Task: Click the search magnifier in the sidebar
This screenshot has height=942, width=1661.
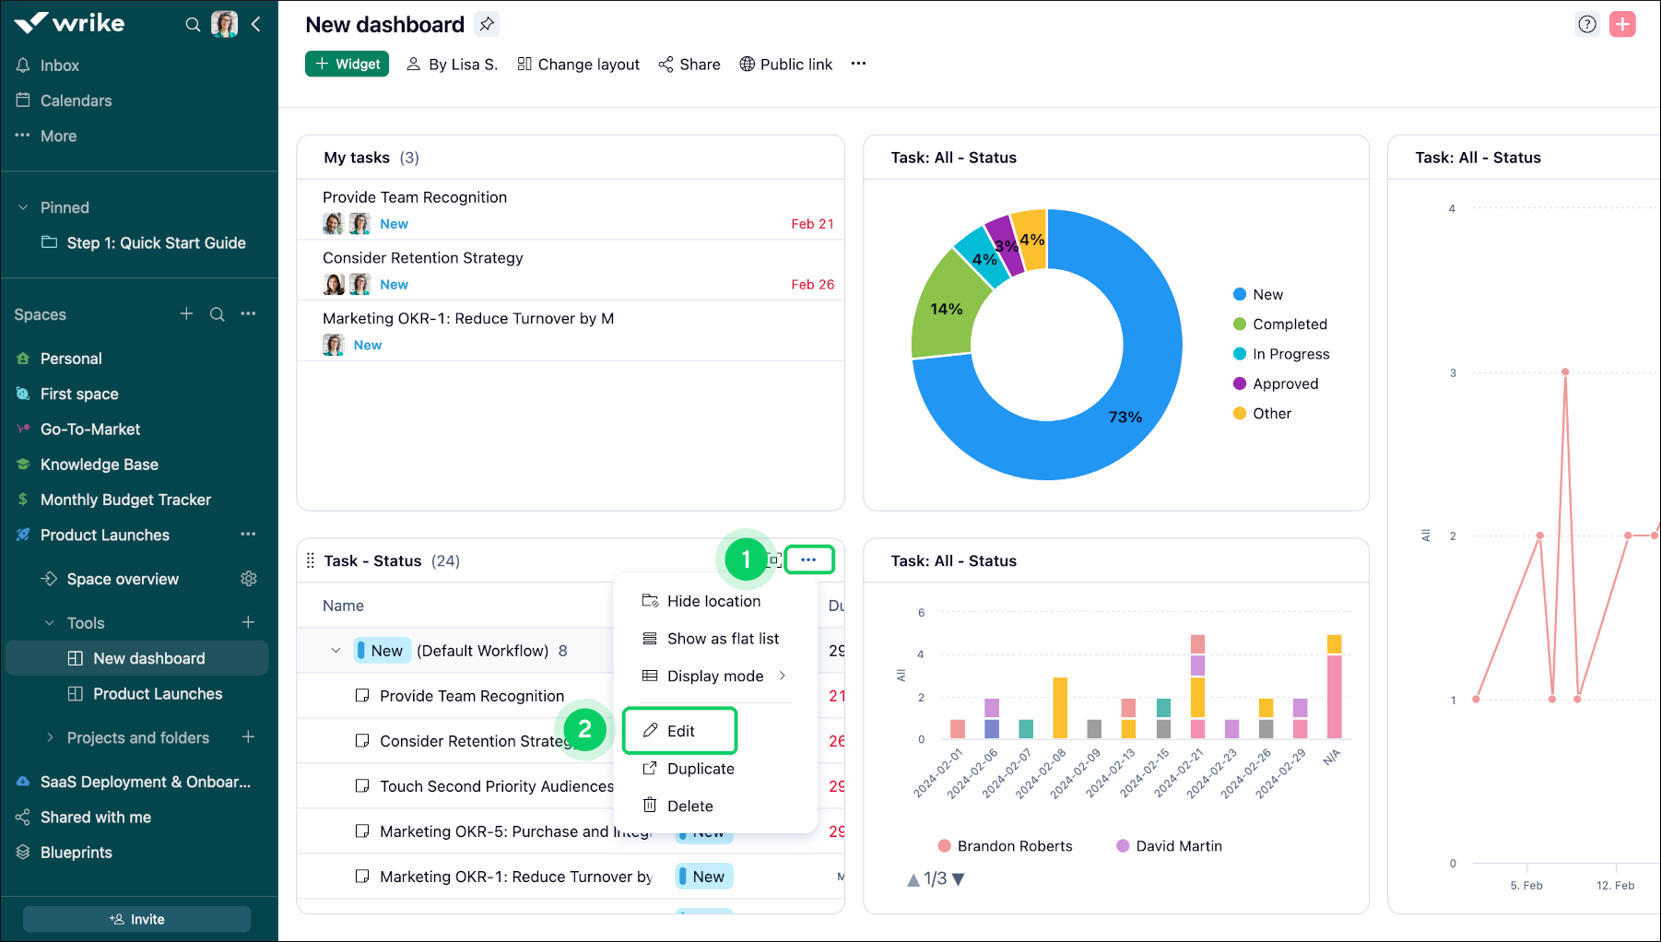Action: click(x=193, y=25)
